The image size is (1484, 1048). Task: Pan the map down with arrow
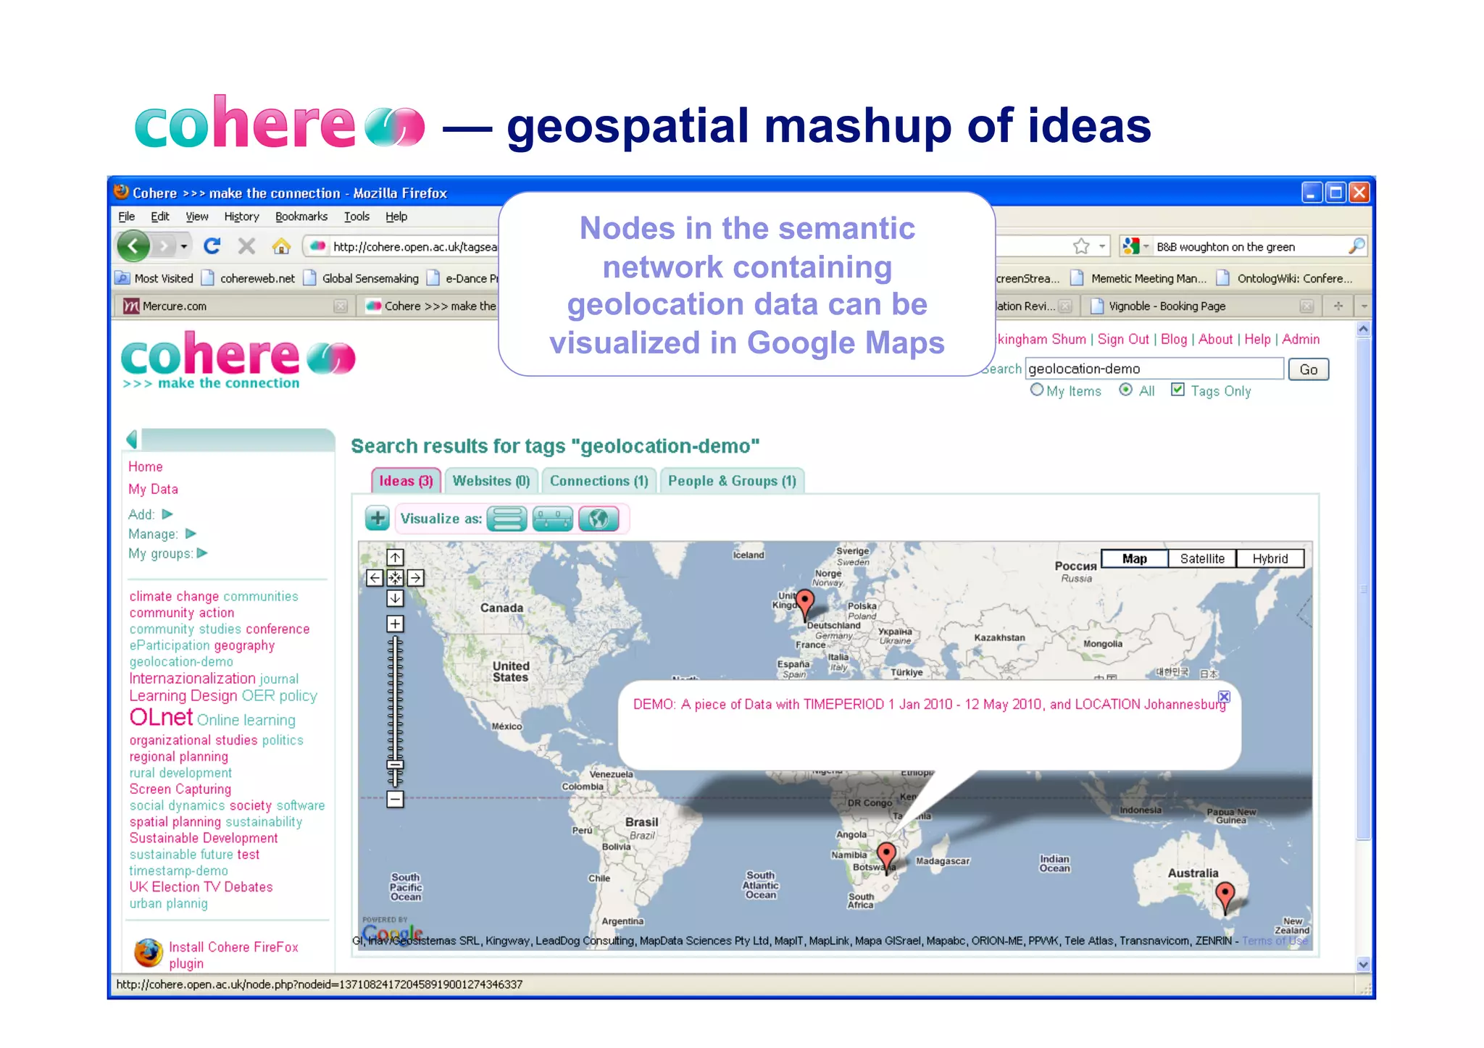395,598
